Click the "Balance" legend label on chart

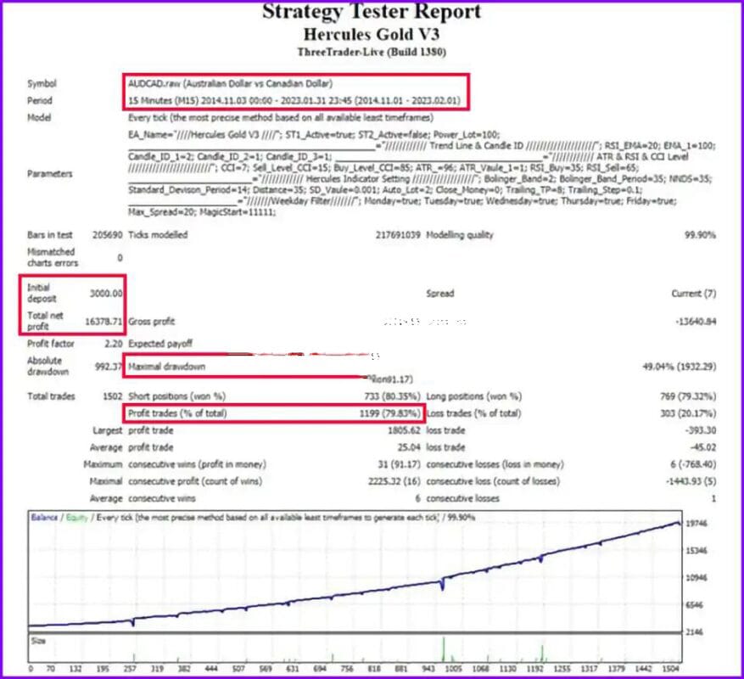pos(44,517)
